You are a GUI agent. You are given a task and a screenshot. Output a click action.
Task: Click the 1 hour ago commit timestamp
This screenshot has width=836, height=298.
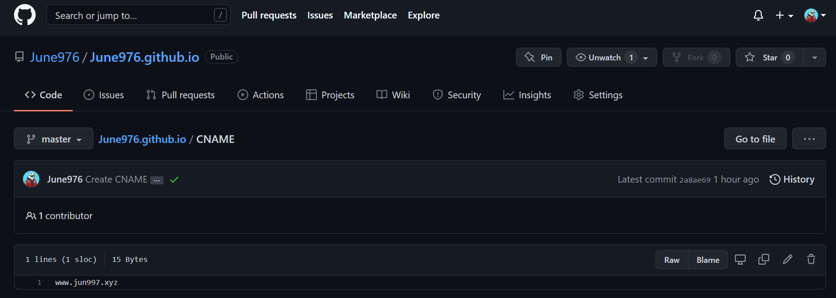[736, 179]
